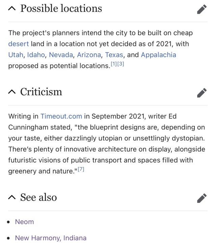Visit the Appalachia article
This screenshot has height=245, width=216.
tap(158, 55)
